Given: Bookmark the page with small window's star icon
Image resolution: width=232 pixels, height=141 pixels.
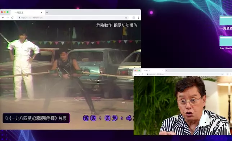Looking at the screenshot, I should 222,74.
